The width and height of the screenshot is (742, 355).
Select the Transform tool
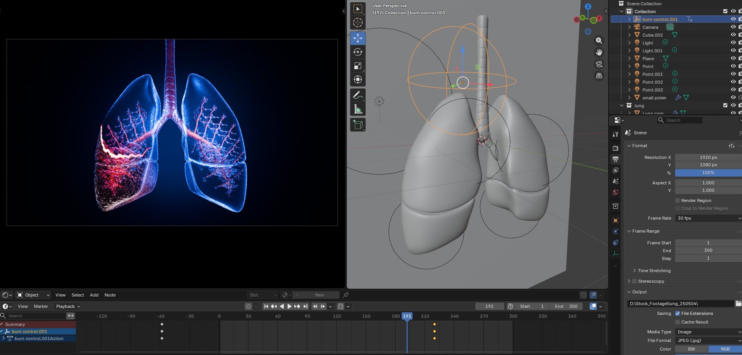358,80
